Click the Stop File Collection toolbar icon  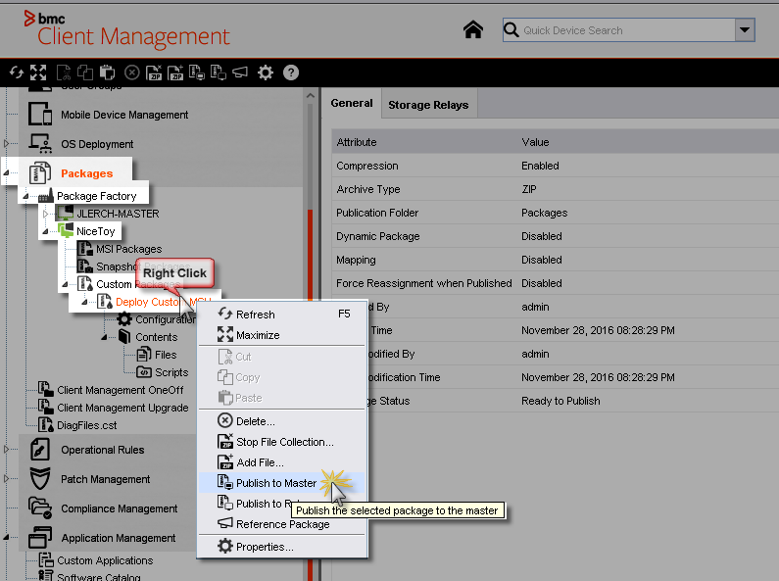(154, 73)
